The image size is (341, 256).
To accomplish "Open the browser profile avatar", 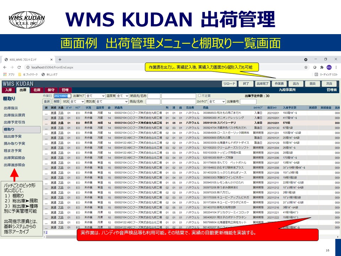I will [329, 67].
